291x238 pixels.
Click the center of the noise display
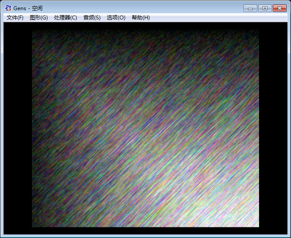click(x=145, y=128)
